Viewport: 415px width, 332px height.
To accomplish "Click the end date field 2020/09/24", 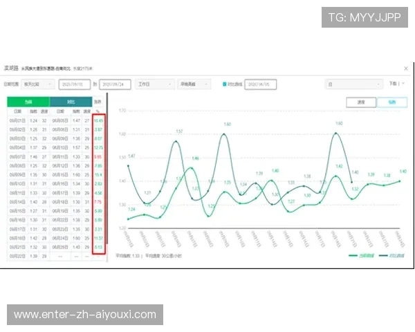I will pyautogui.click(x=116, y=84).
